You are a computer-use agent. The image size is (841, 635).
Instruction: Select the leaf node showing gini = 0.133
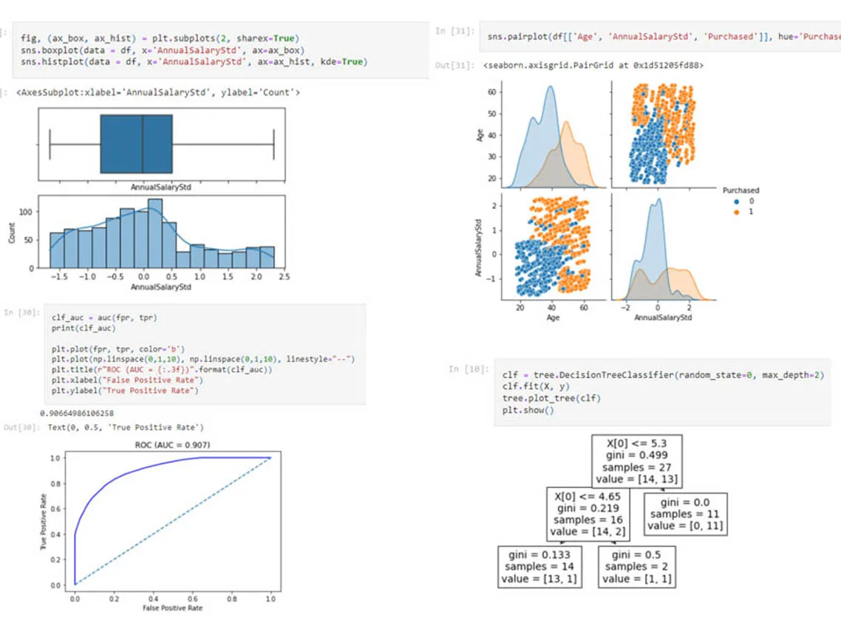539,567
